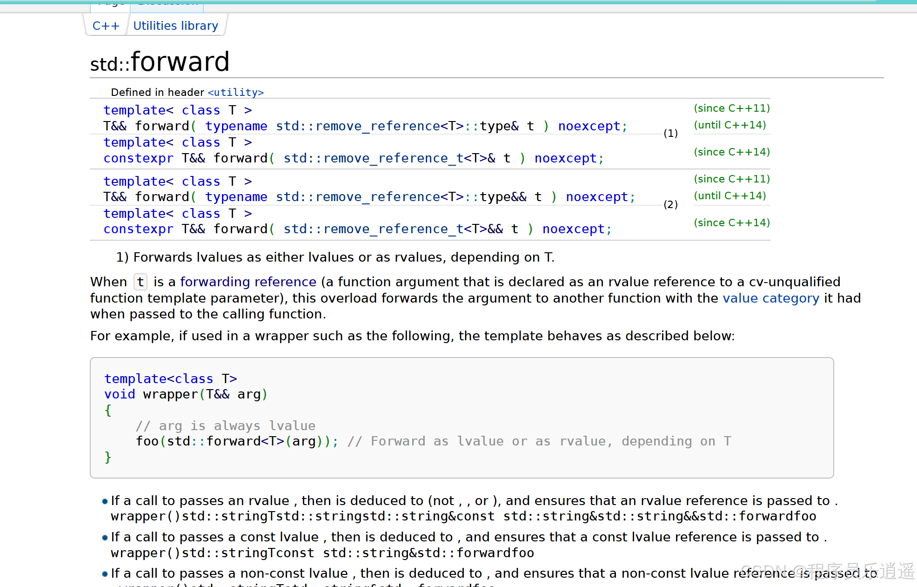
Task: Click void keyword in wrapper example
Action: pyautogui.click(x=120, y=394)
